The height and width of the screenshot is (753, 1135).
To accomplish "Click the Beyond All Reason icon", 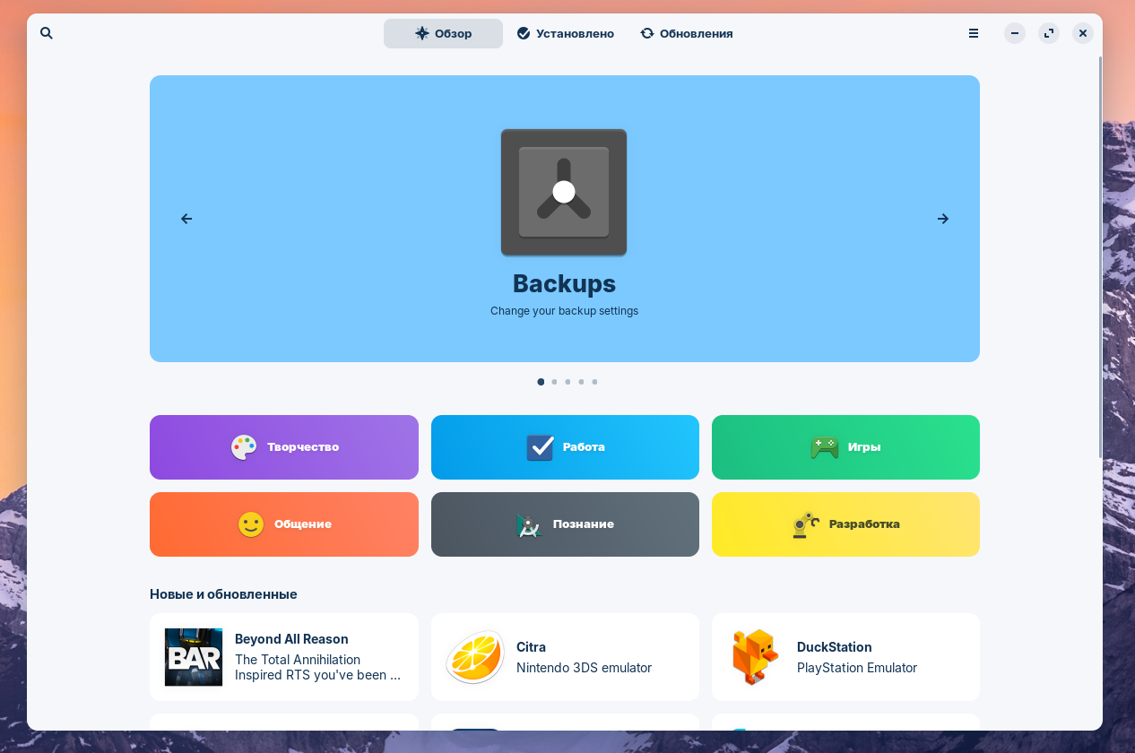I will [194, 657].
